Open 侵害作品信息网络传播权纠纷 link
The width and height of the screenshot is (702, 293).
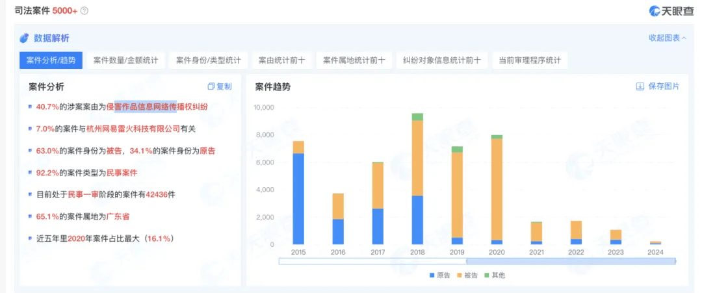point(157,107)
